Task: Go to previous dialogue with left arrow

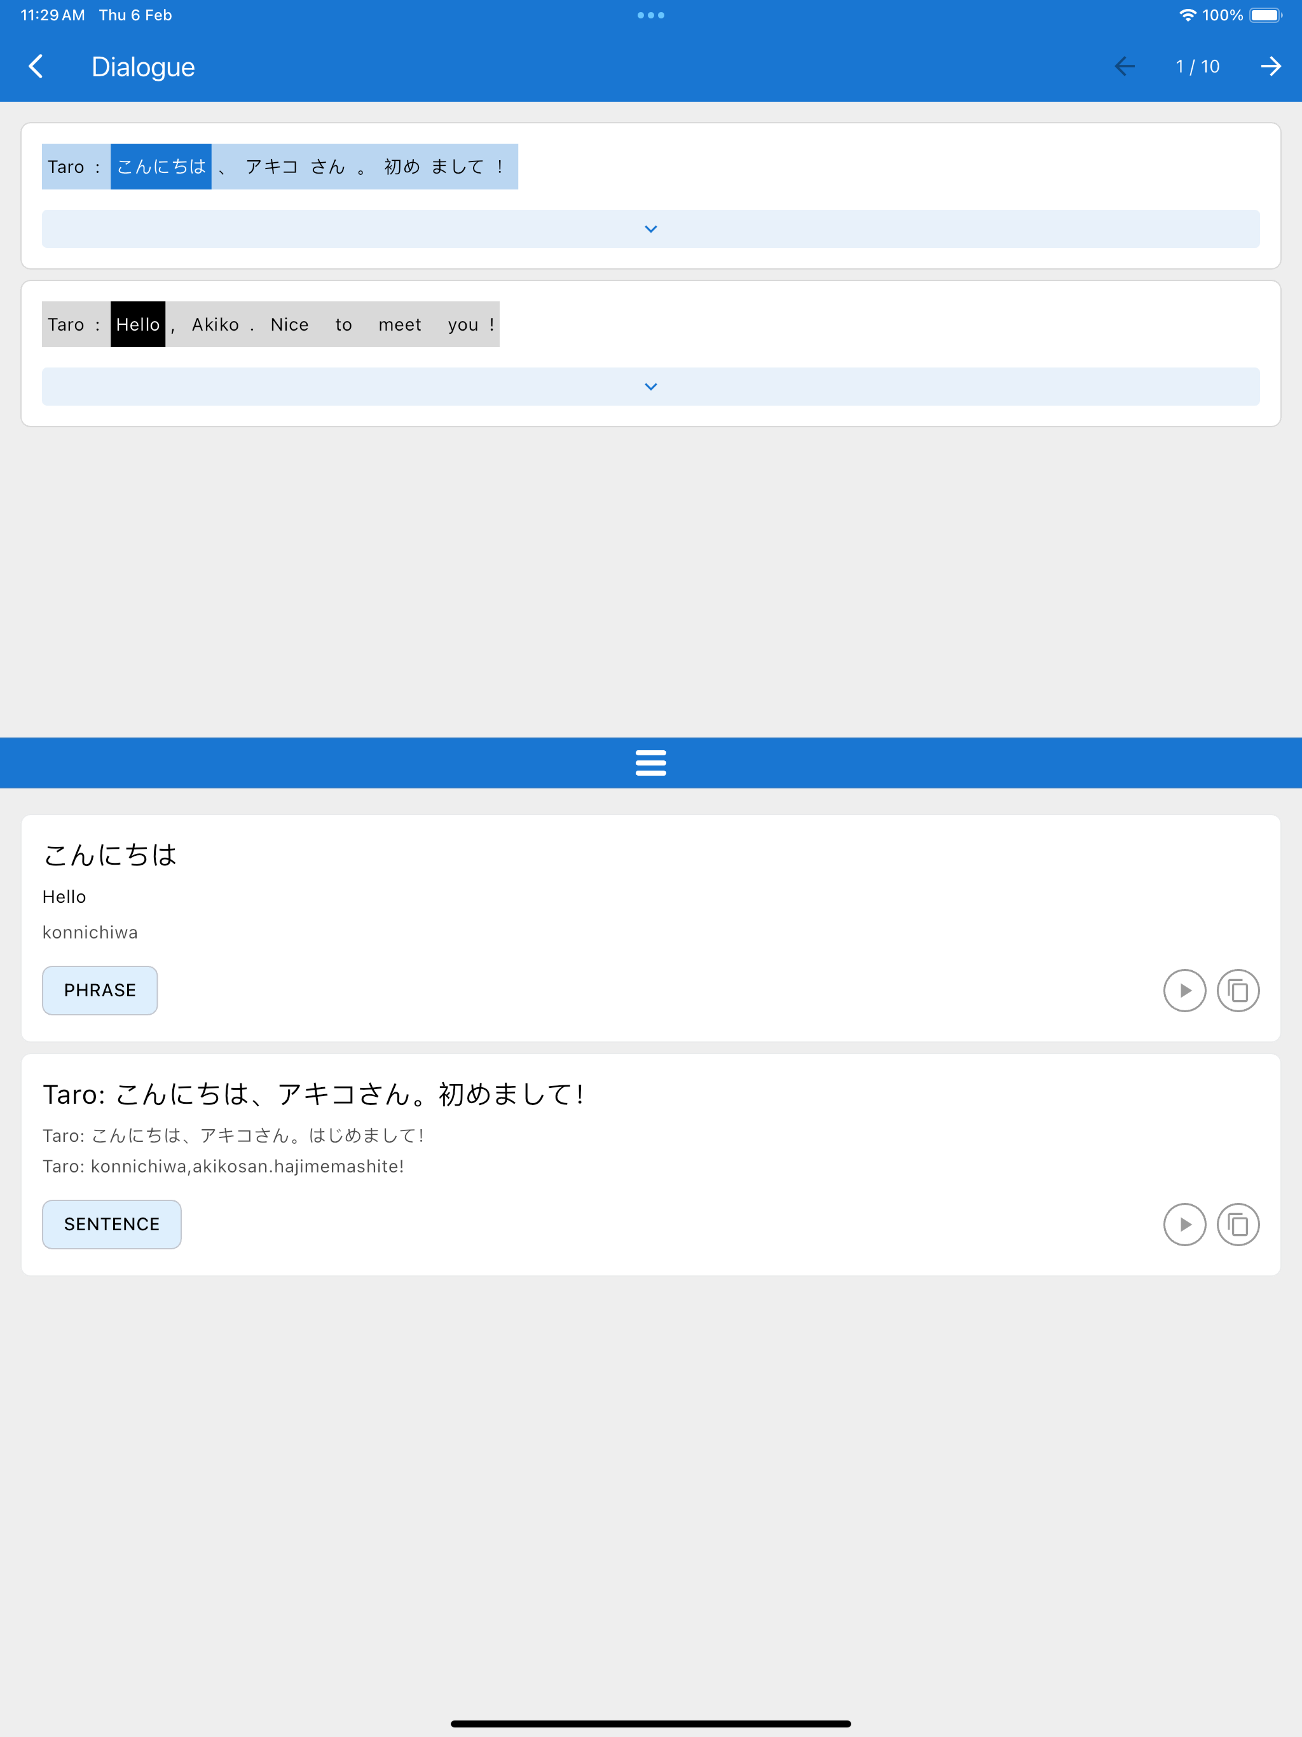Action: (1125, 67)
